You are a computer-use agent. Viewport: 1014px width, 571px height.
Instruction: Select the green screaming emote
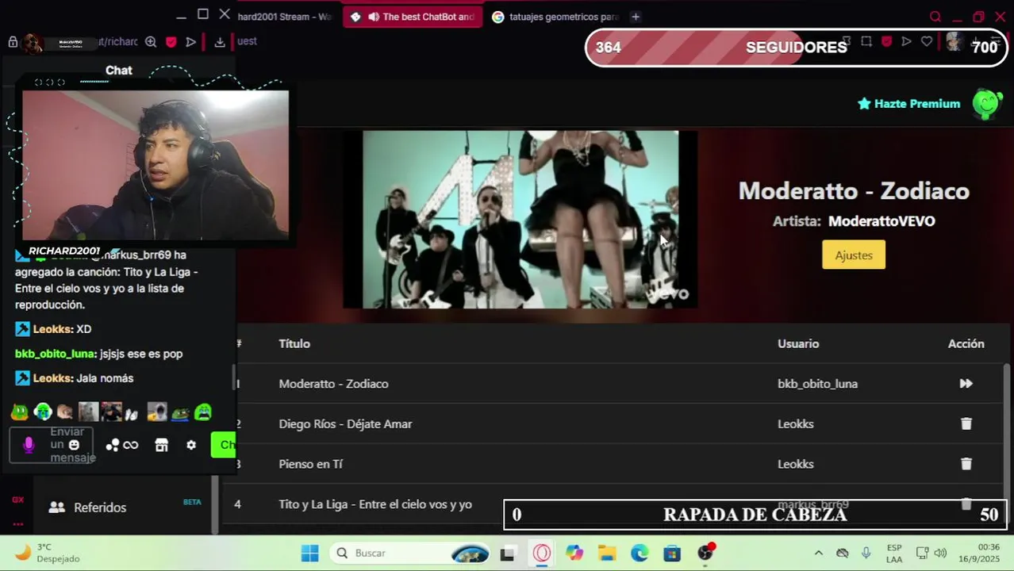[x=203, y=412]
